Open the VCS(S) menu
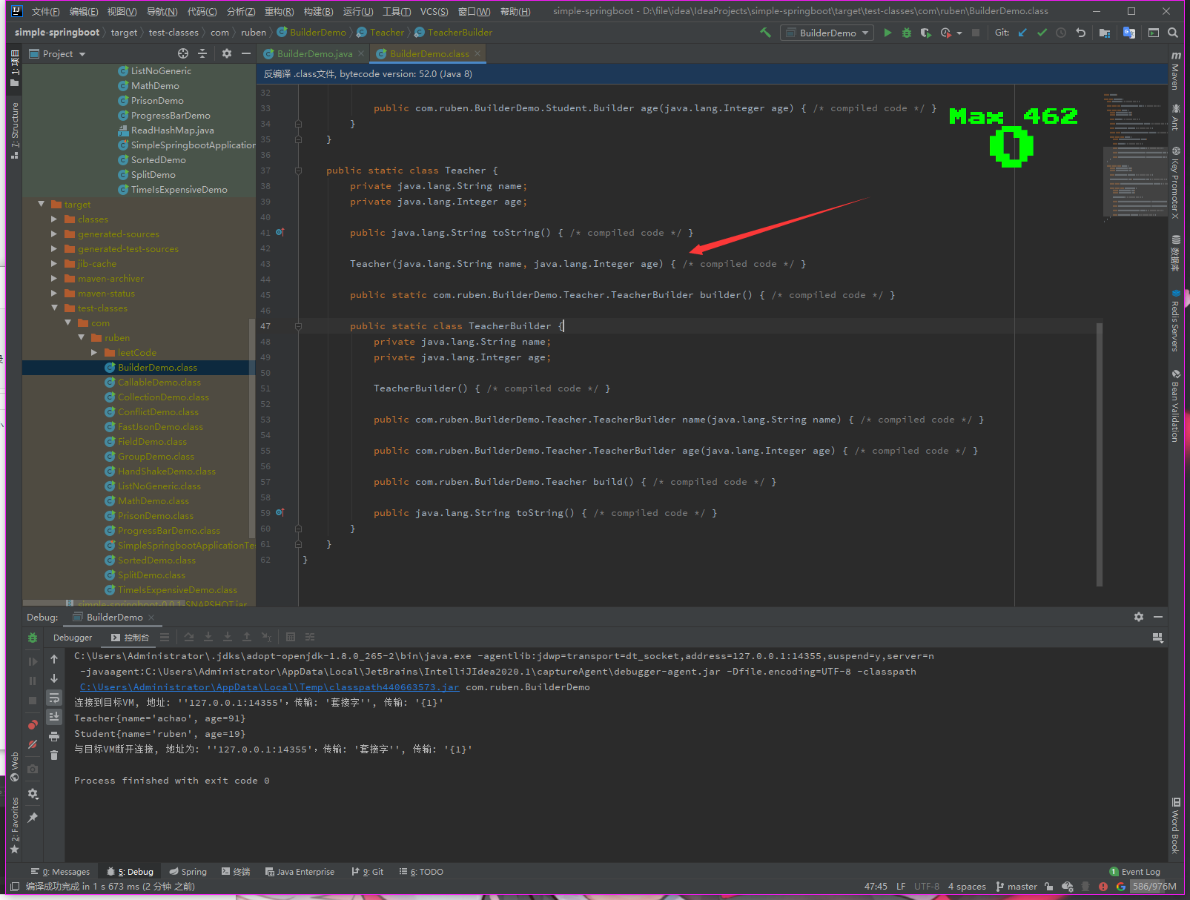 coord(434,11)
